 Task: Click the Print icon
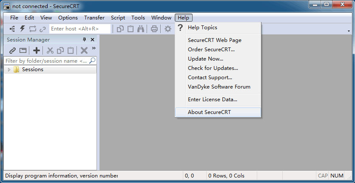pyautogui.click(x=154, y=29)
